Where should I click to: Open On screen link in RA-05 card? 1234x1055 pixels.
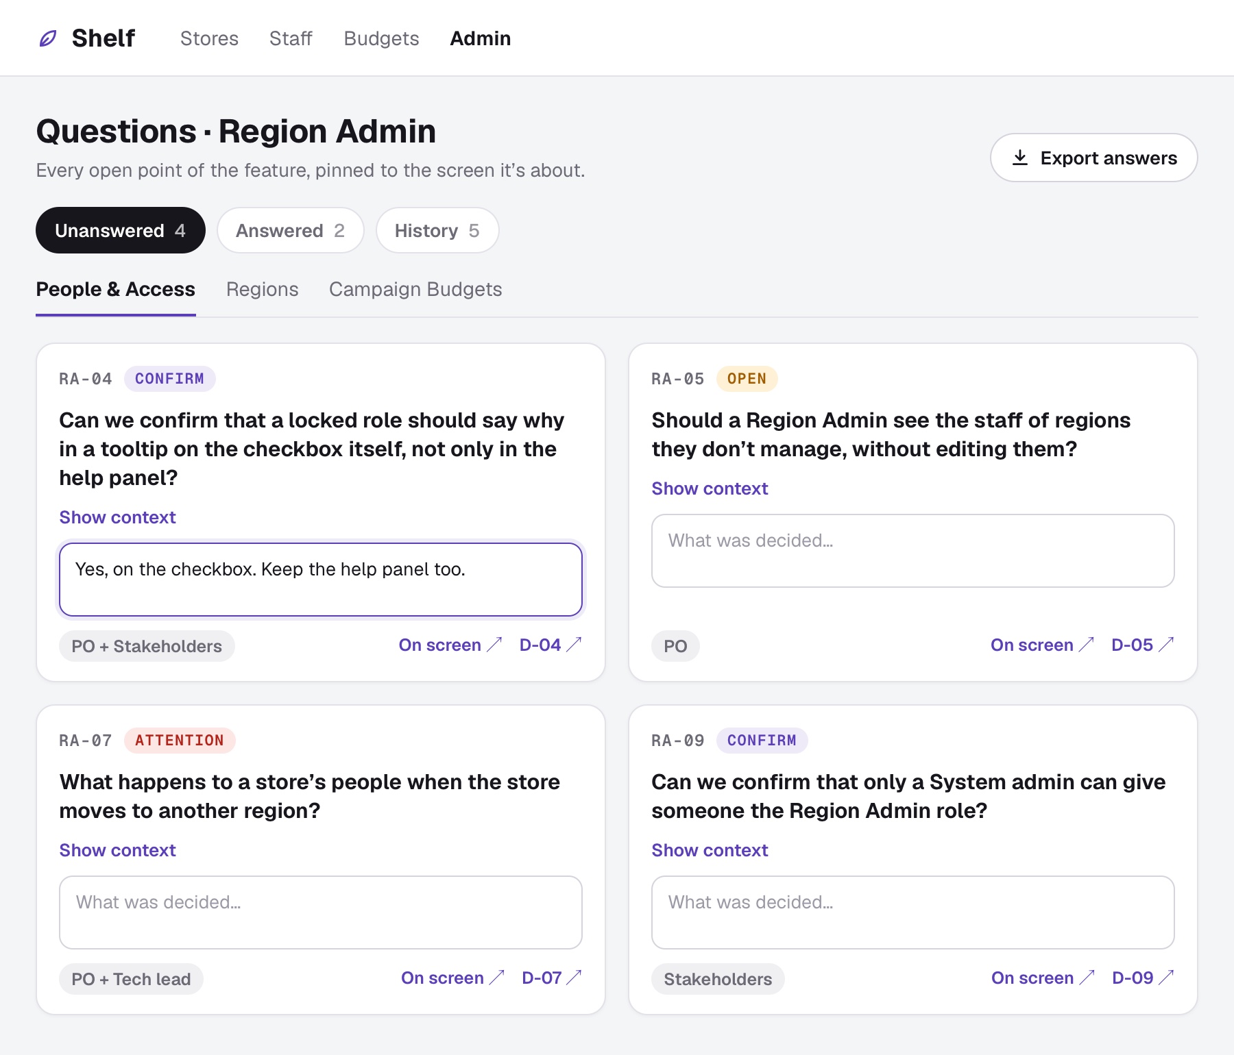[1042, 645]
